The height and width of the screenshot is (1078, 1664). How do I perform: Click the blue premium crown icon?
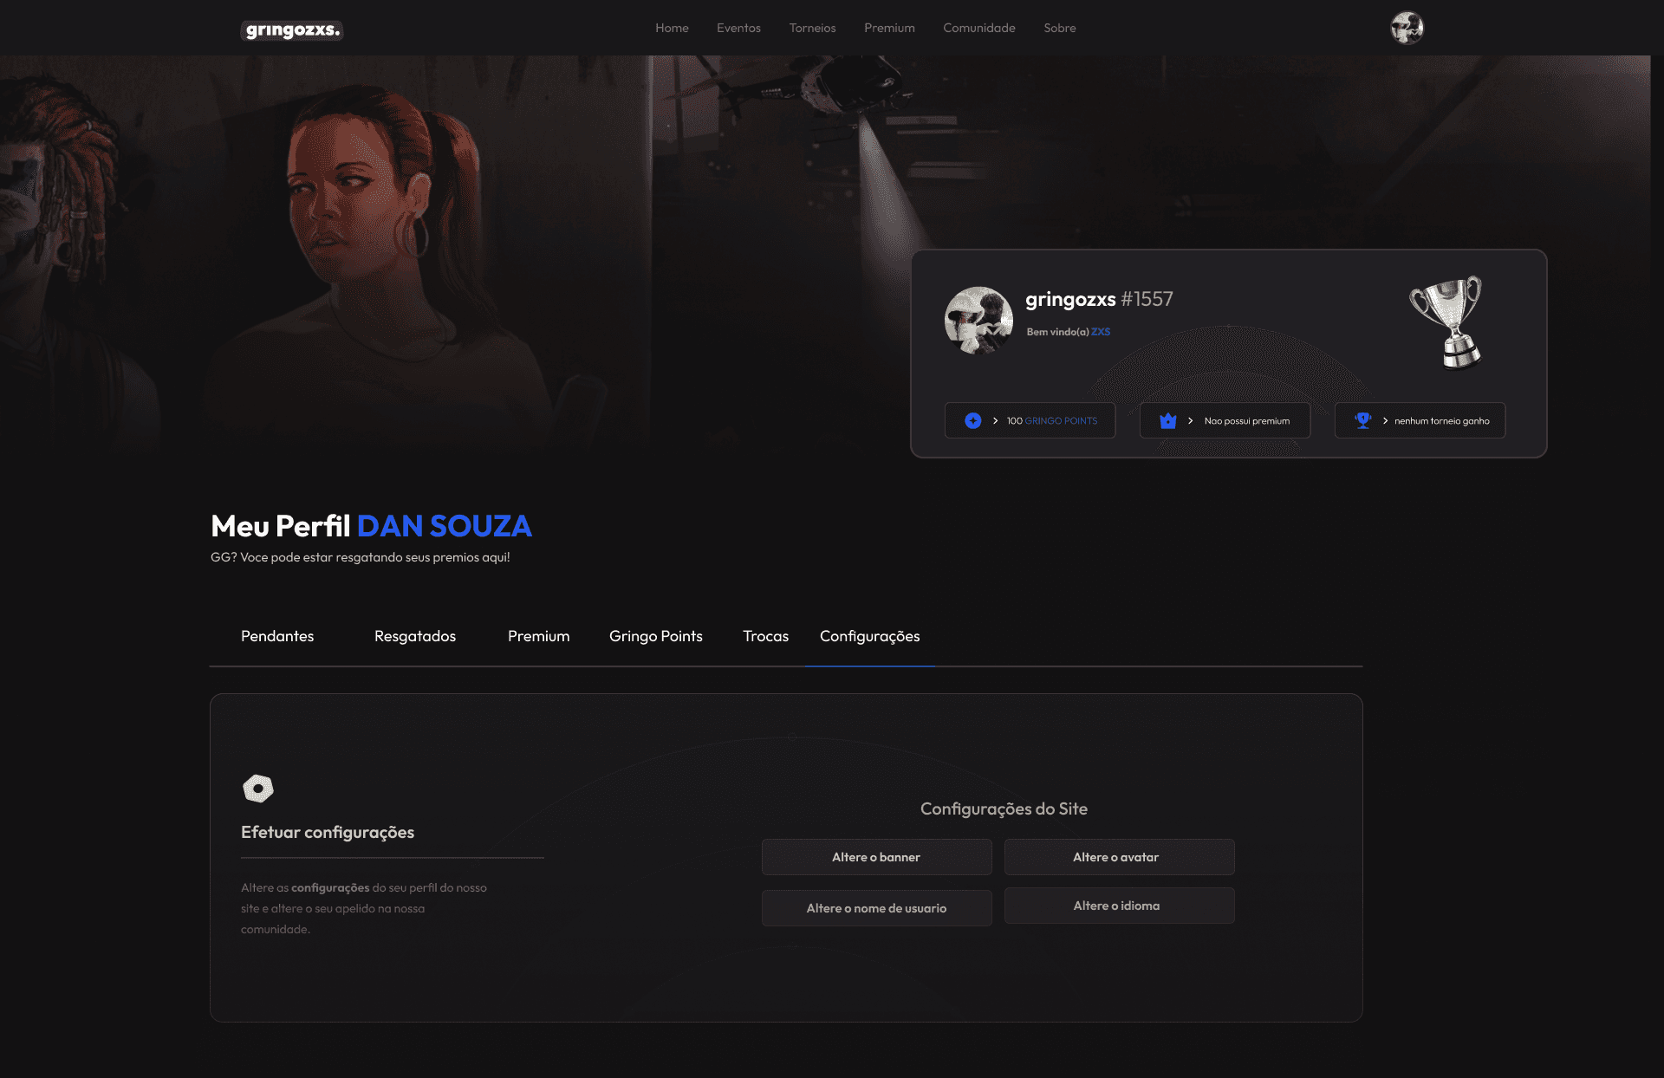pos(1168,420)
